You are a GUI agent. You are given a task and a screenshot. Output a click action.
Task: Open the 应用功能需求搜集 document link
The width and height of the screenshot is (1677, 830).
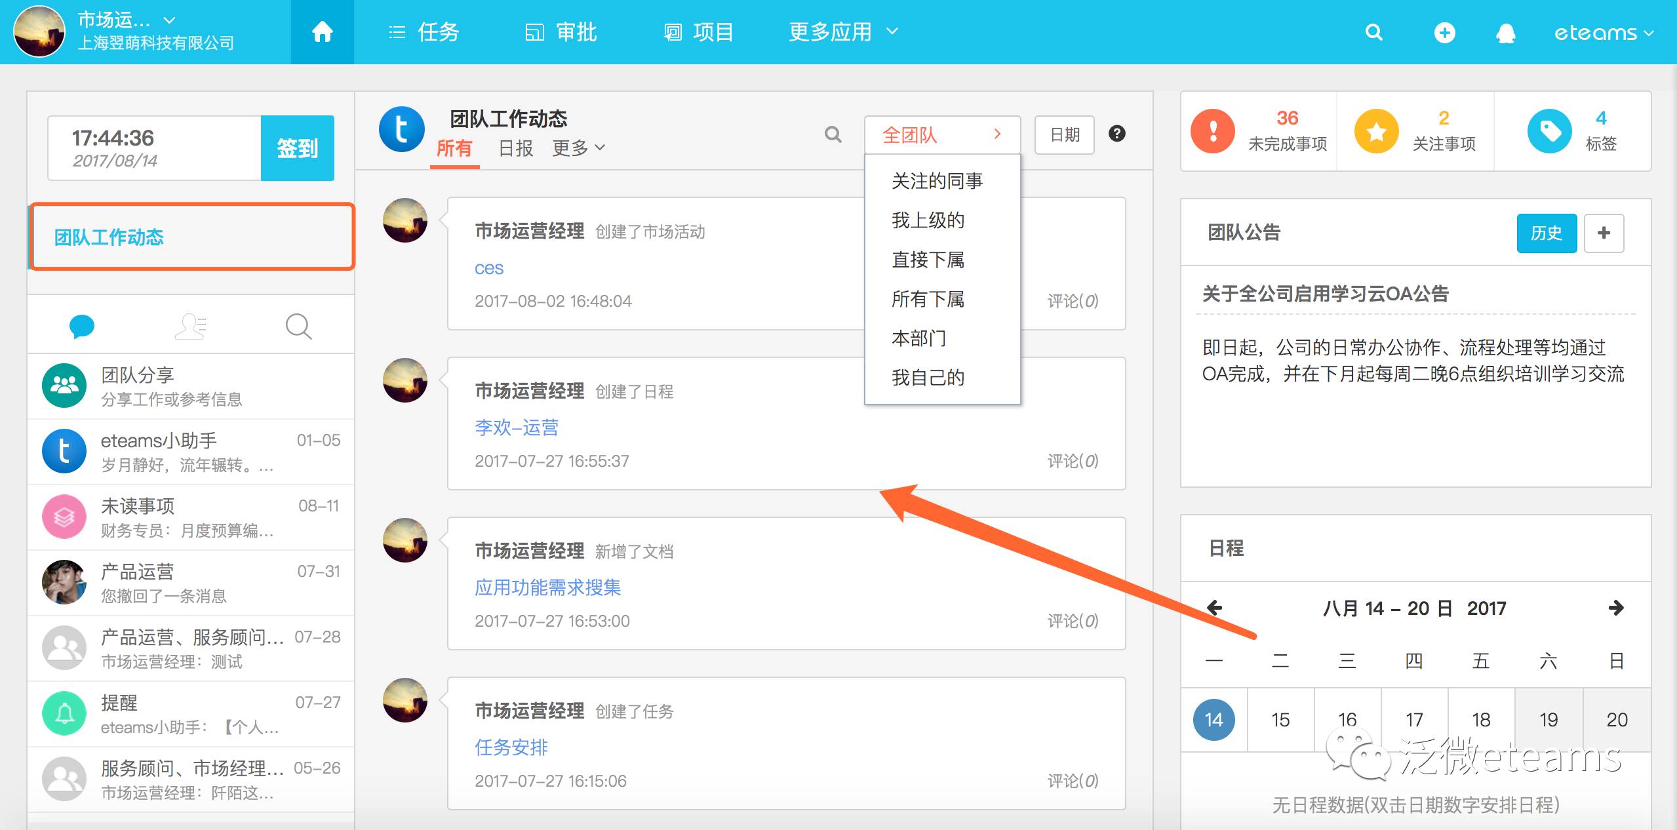[547, 587]
